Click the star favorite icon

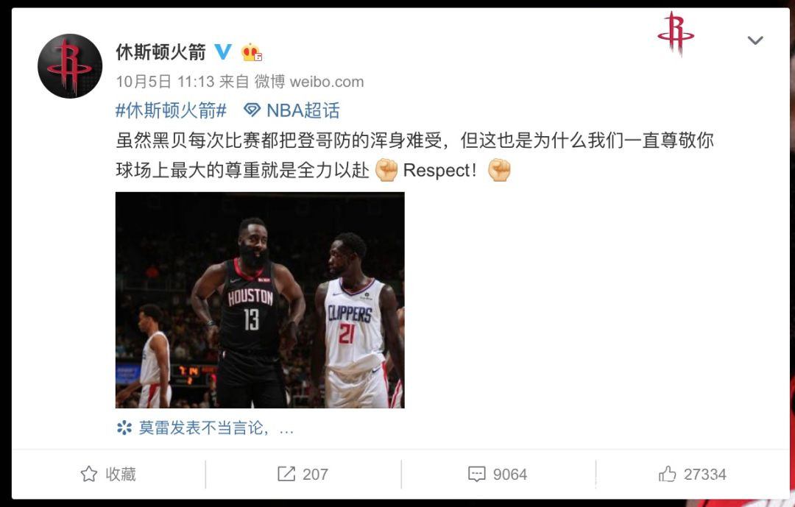(x=89, y=474)
